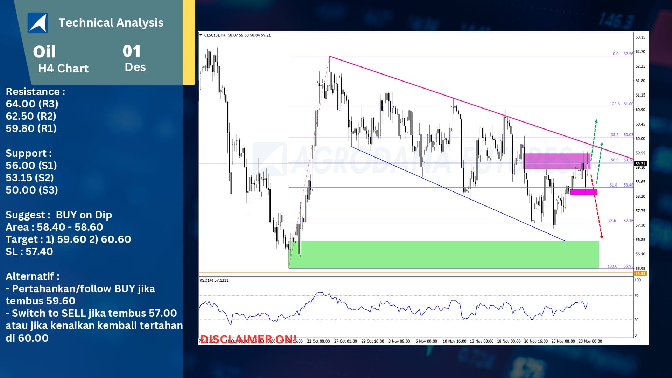Screen dimensions: 672x378
Task: Click the 28 Nov 00:00 time axis label
Action: (590, 341)
